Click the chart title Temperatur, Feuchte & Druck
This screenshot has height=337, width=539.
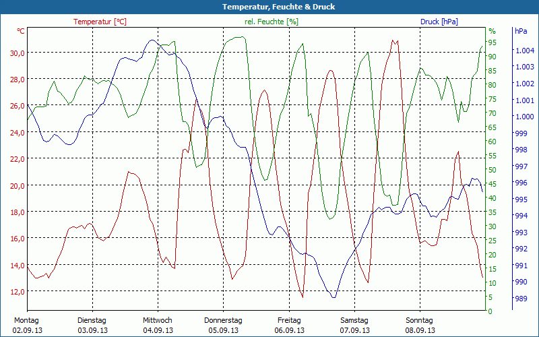coord(269,7)
